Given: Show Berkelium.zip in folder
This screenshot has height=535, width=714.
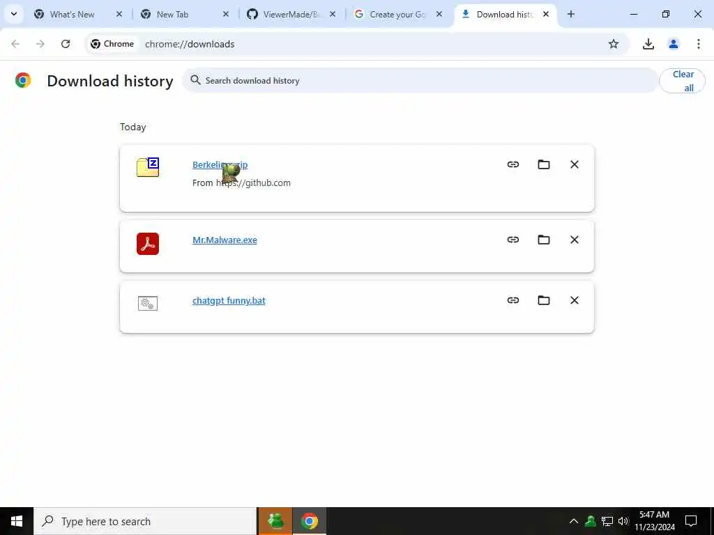Looking at the screenshot, I should tap(544, 164).
